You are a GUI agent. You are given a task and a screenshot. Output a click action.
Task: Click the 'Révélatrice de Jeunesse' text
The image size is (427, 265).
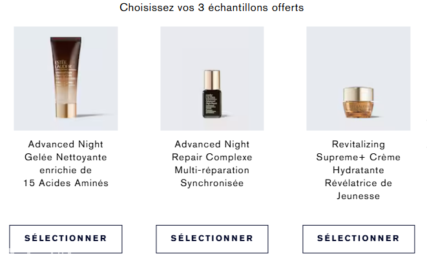pos(358,189)
